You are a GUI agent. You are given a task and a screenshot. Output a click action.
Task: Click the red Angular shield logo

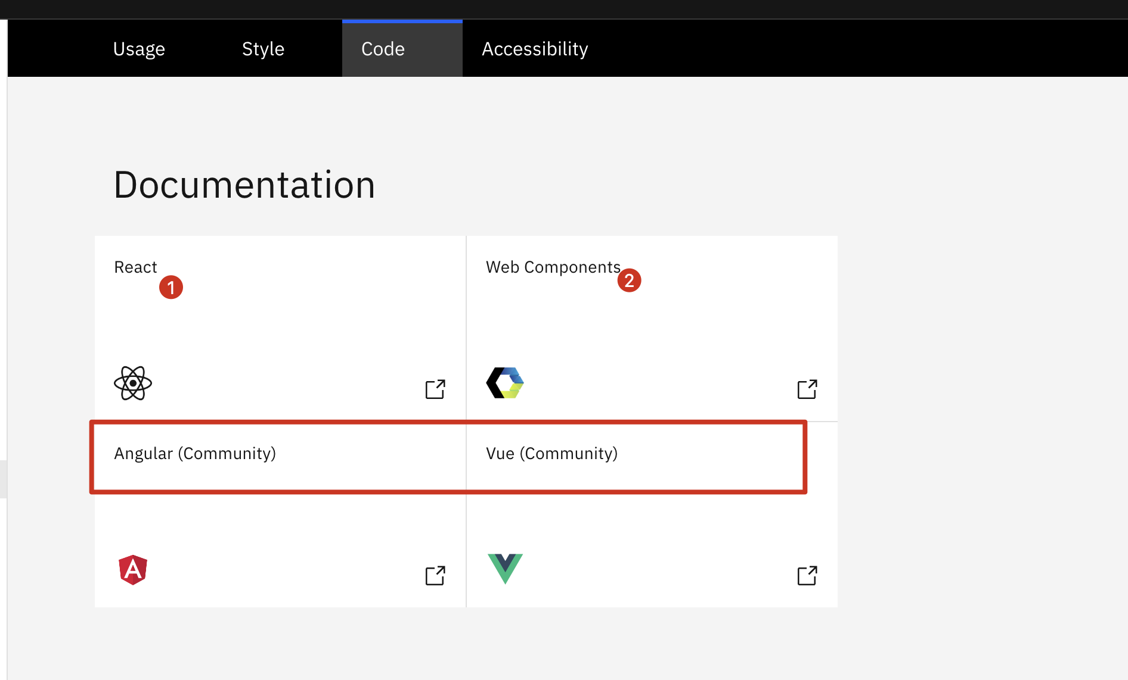pyautogui.click(x=133, y=570)
